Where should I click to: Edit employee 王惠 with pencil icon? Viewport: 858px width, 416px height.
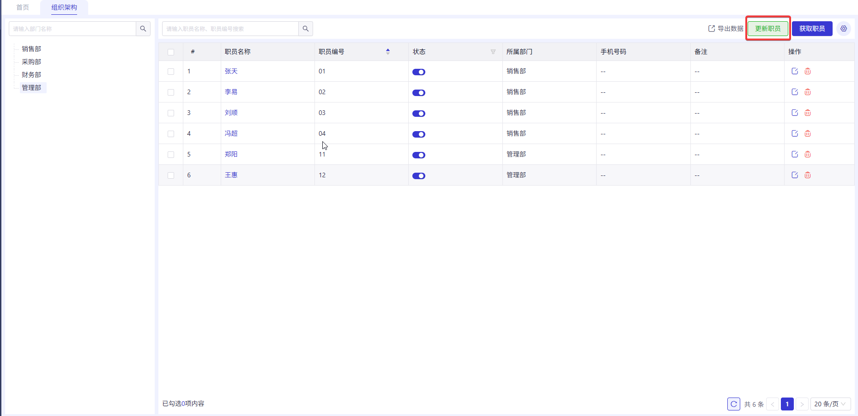[795, 175]
